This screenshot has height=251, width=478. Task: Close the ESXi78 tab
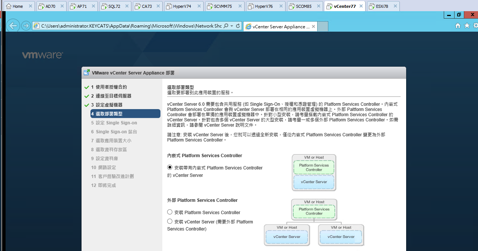coord(395,6)
